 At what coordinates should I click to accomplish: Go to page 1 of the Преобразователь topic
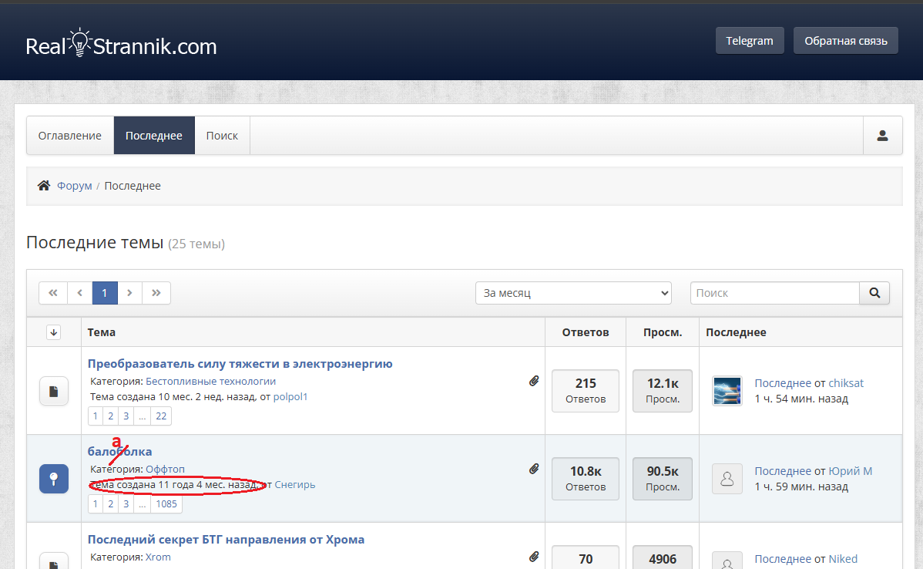click(96, 416)
